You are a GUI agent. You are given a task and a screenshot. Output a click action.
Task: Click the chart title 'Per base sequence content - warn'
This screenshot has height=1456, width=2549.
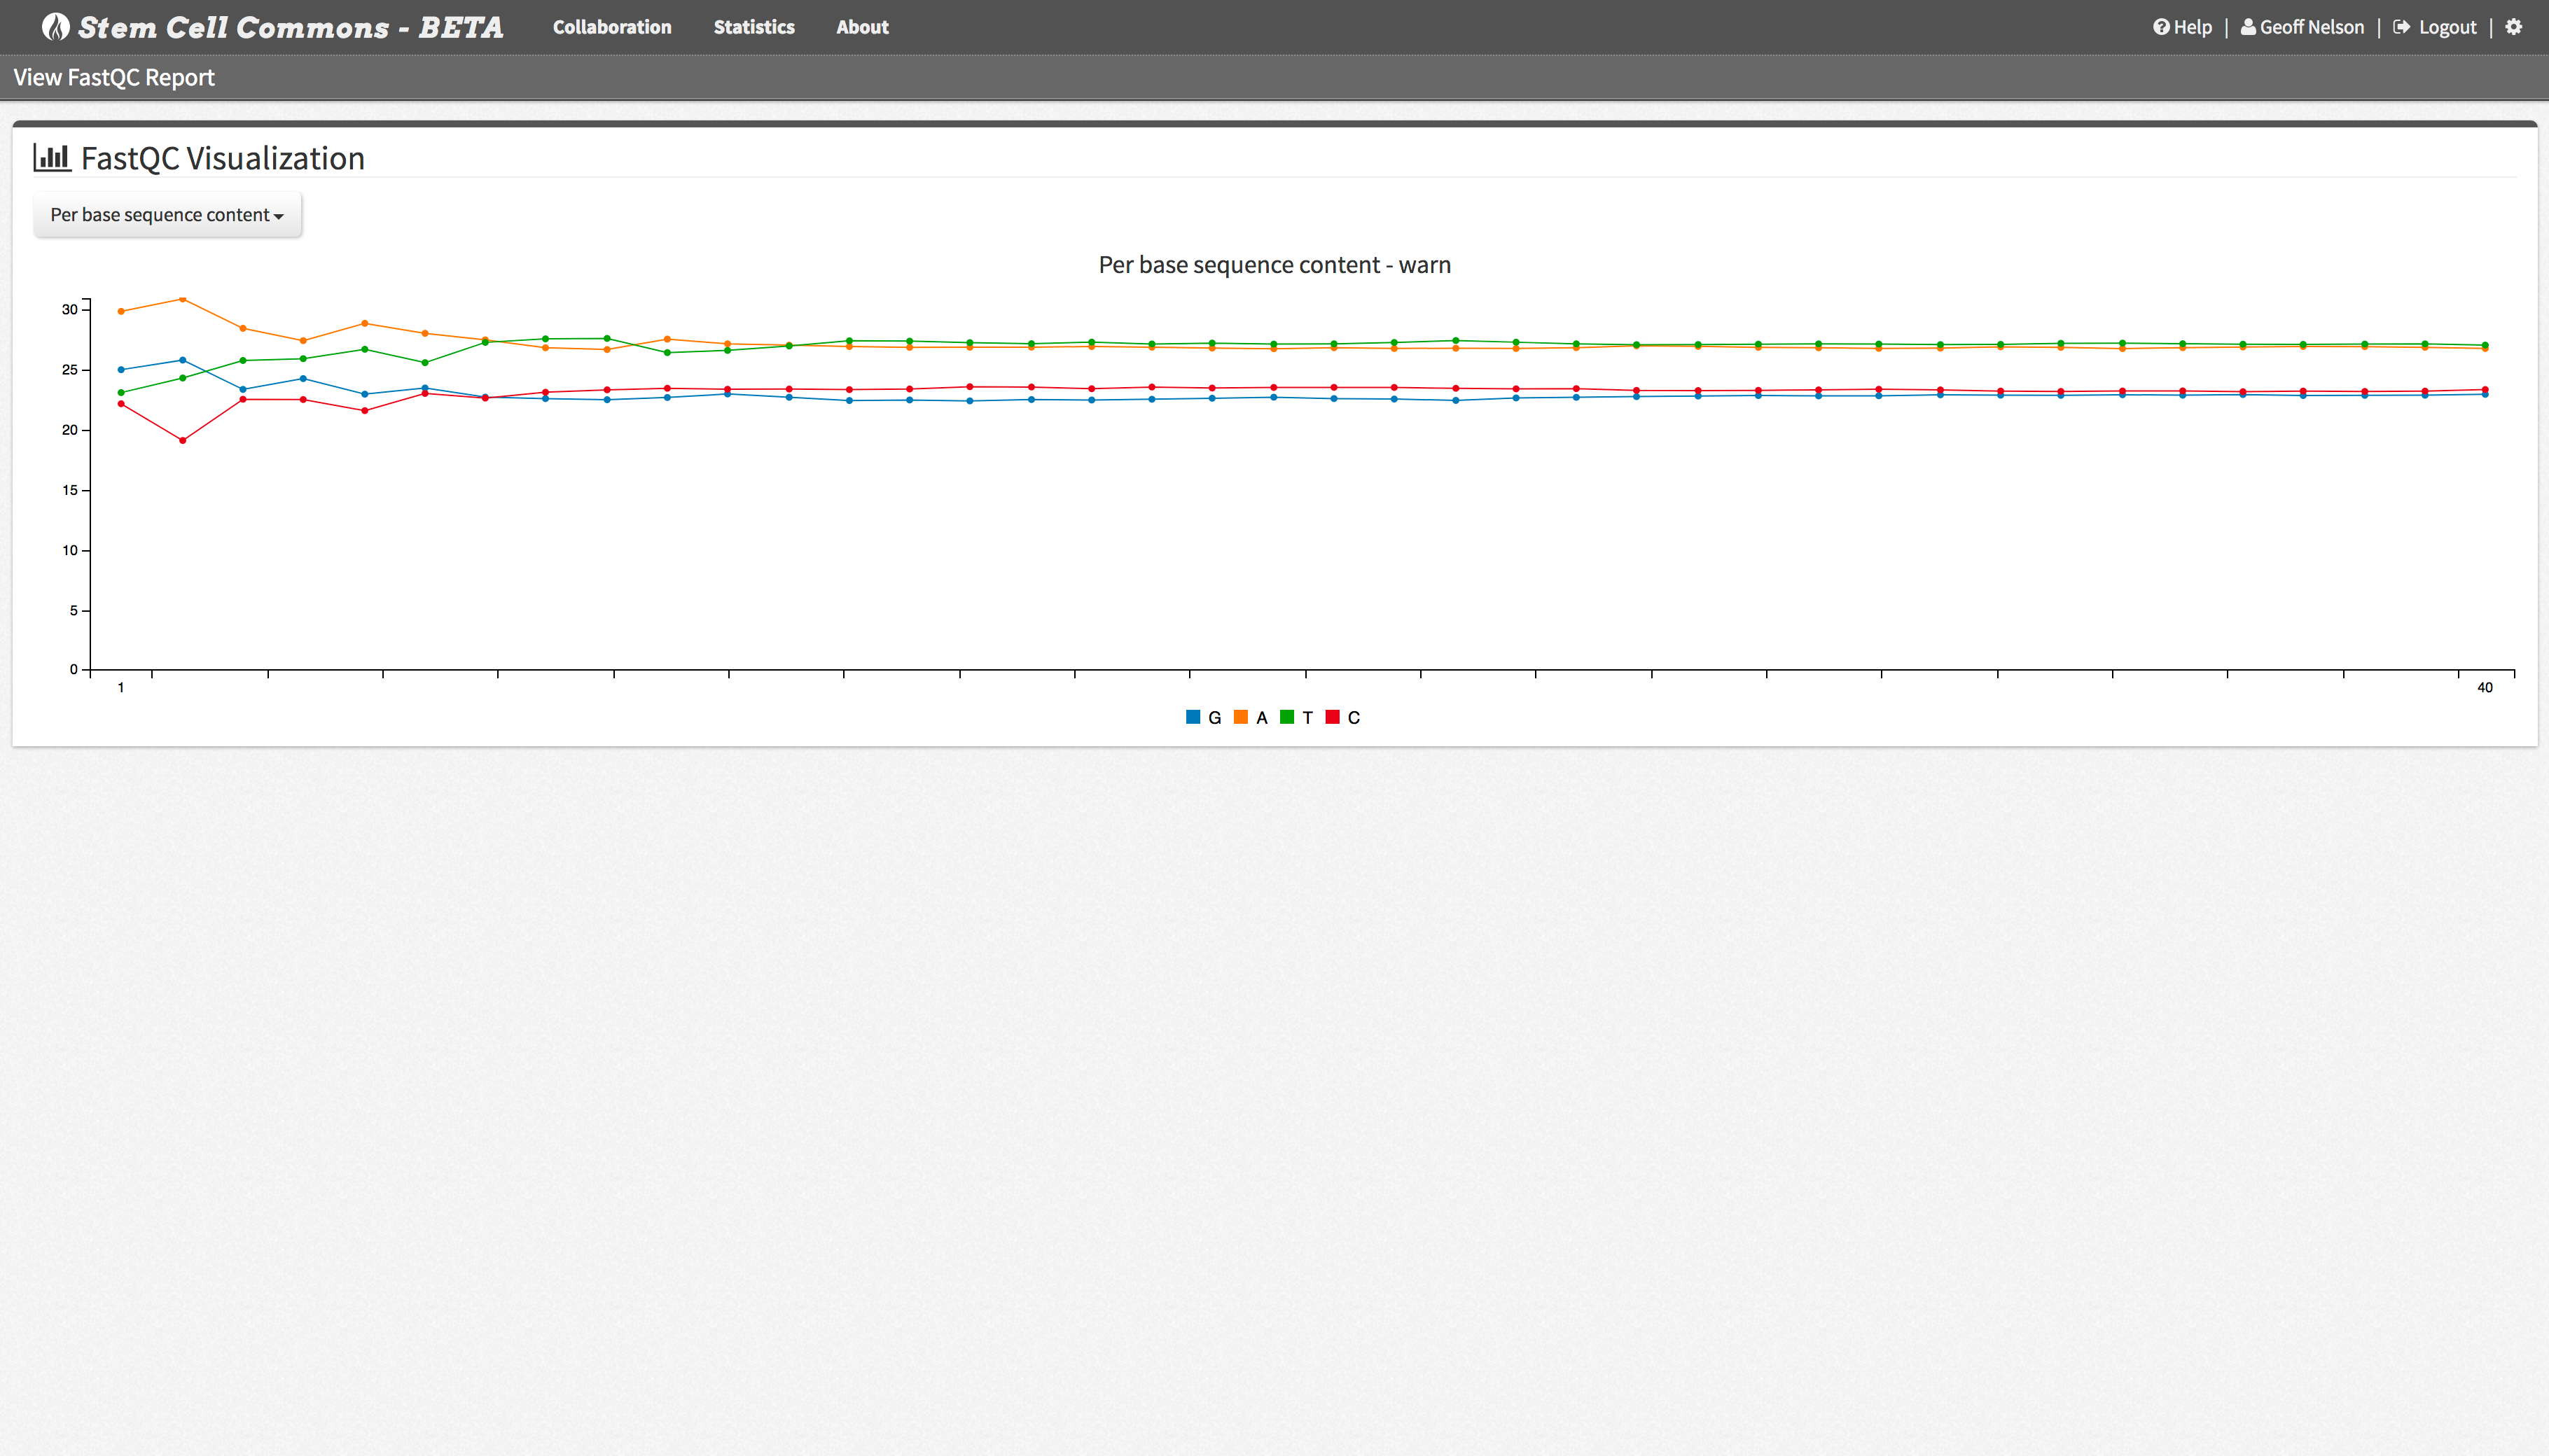(x=1274, y=265)
